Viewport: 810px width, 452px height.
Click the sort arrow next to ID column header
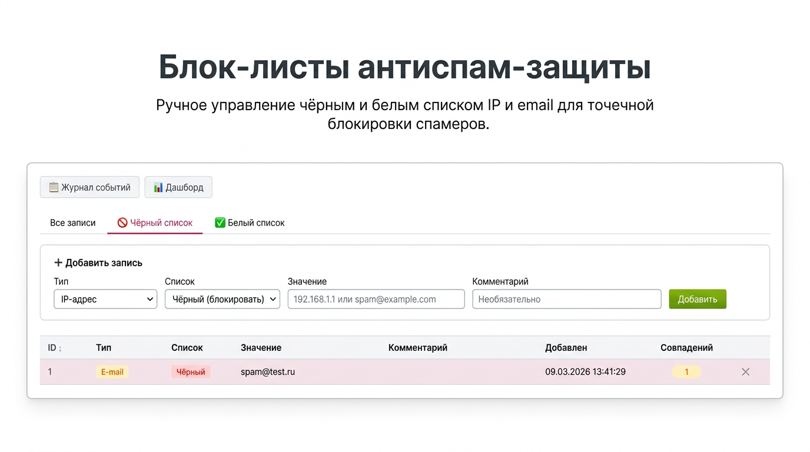[59, 348]
